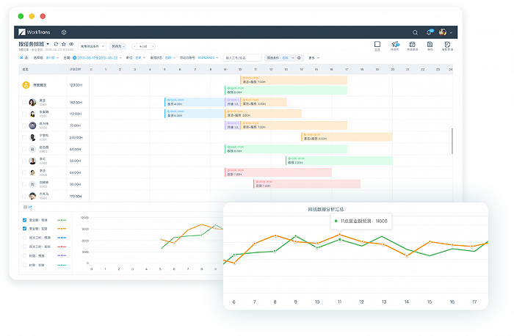Switch to the chart view icon above legend
Screen dimensions: 514x336
pos(30,207)
